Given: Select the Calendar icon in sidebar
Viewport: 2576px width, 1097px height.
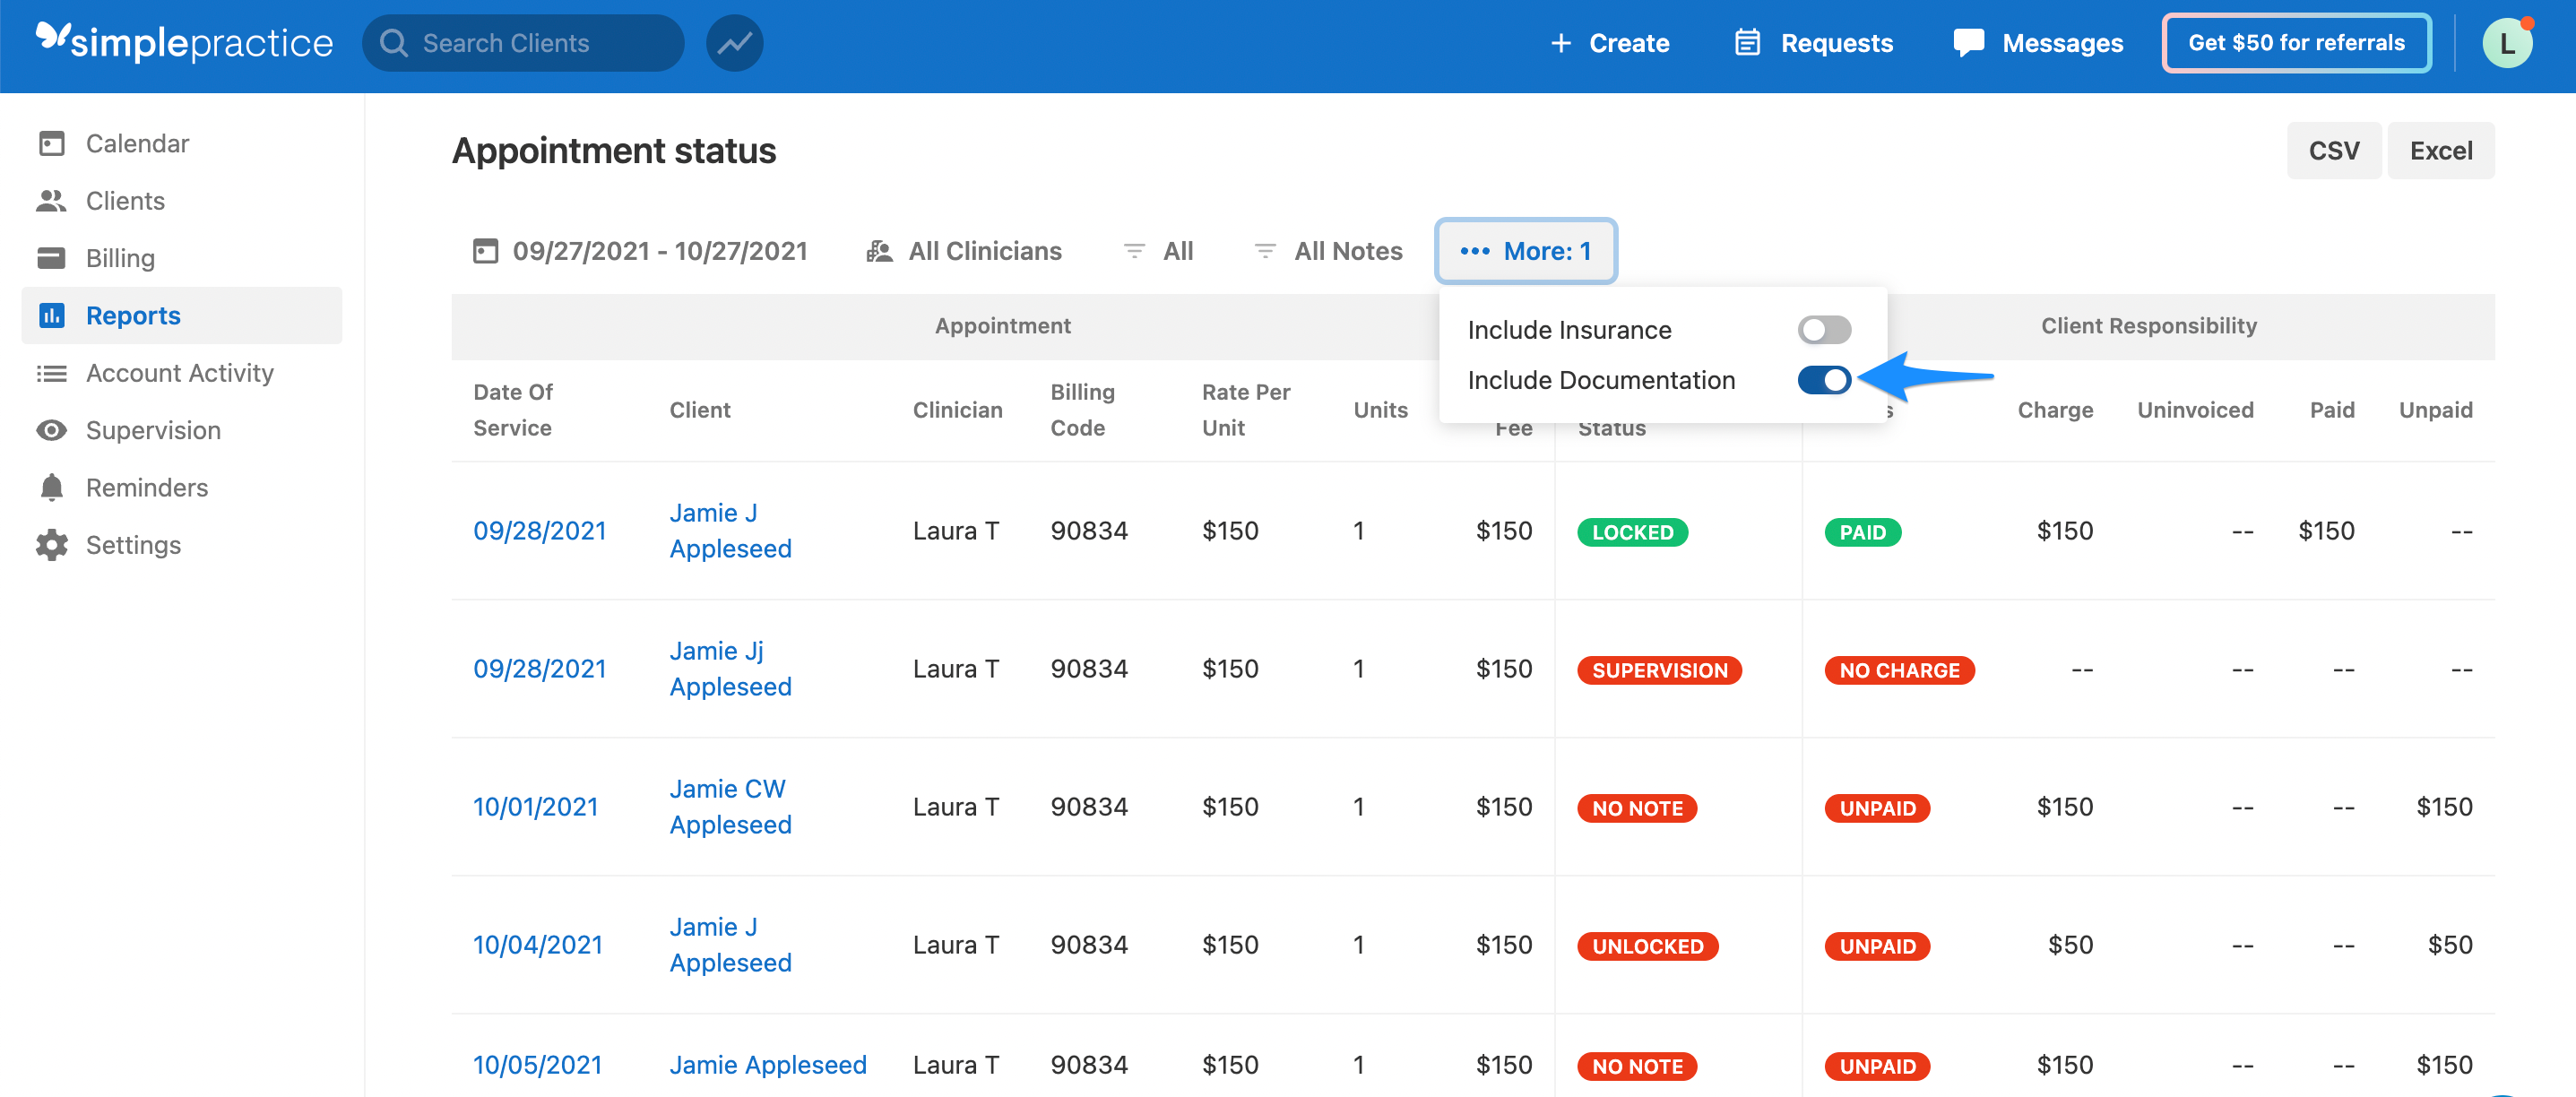Looking at the screenshot, I should (x=53, y=143).
